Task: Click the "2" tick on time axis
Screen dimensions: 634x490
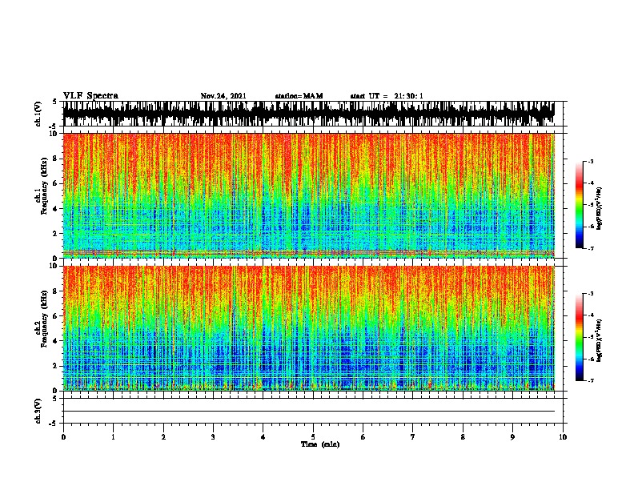Action: coord(163,437)
